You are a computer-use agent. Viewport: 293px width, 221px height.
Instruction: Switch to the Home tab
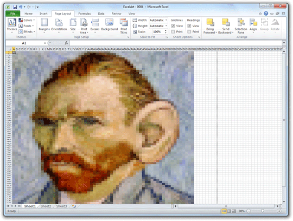28,14
